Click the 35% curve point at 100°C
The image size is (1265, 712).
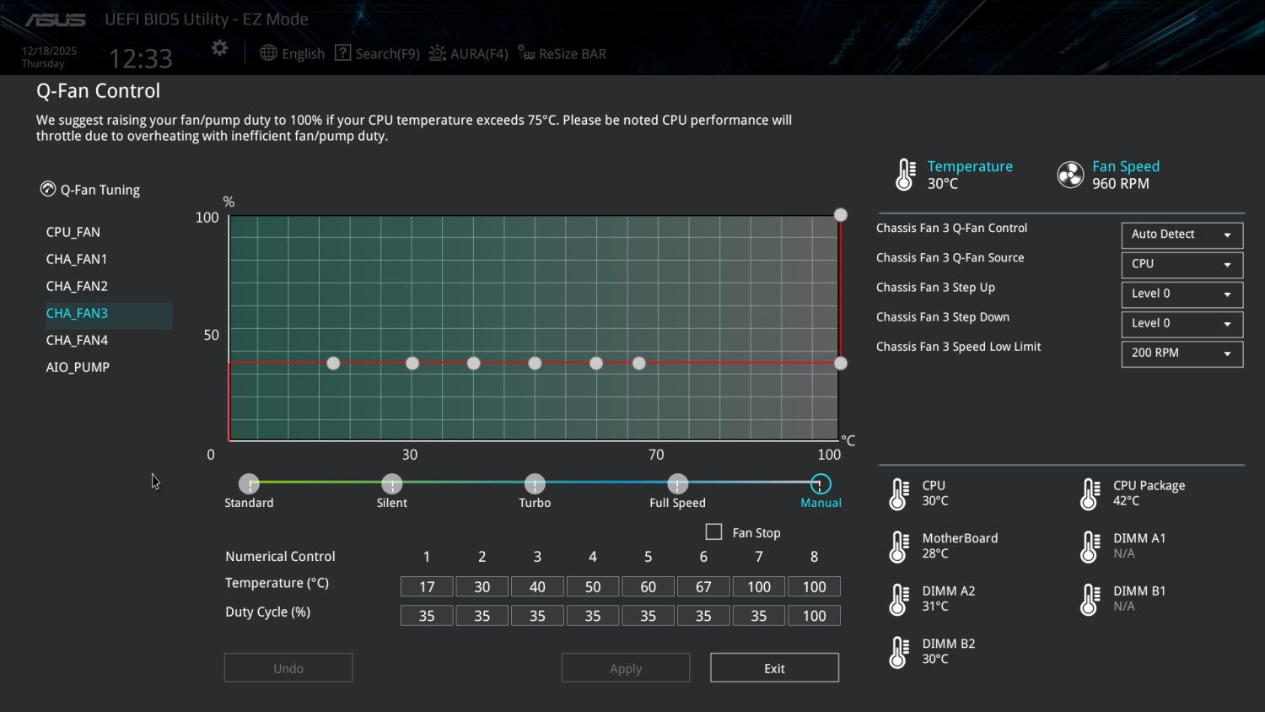tap(841, 364)
